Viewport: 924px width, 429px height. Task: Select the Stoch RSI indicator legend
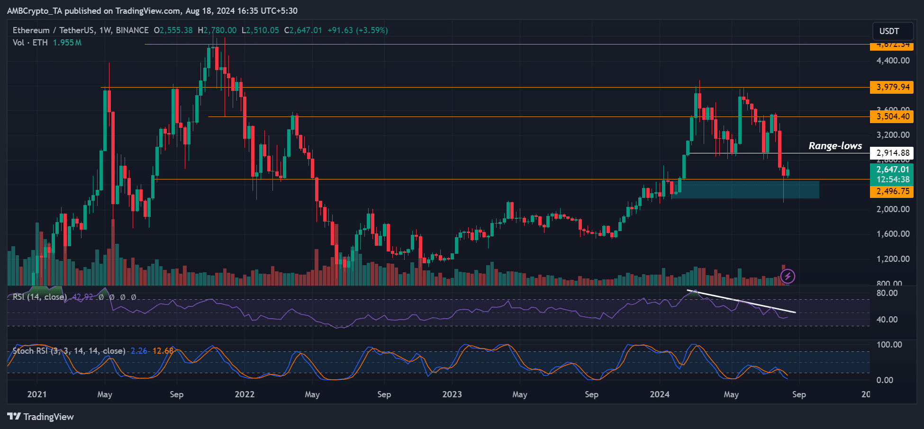(x=69, y=351)
